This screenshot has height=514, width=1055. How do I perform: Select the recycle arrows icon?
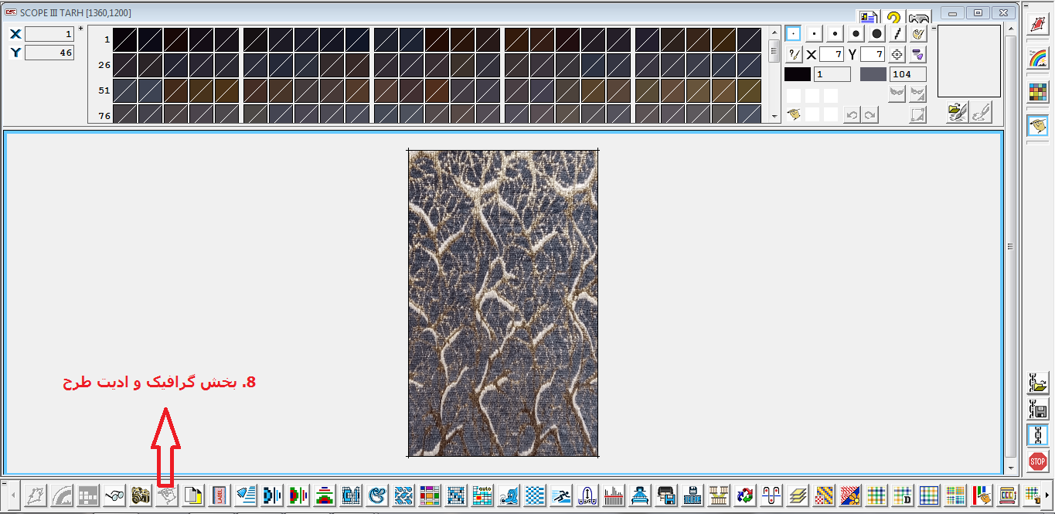pyautogui.click(x=745, y=494)
